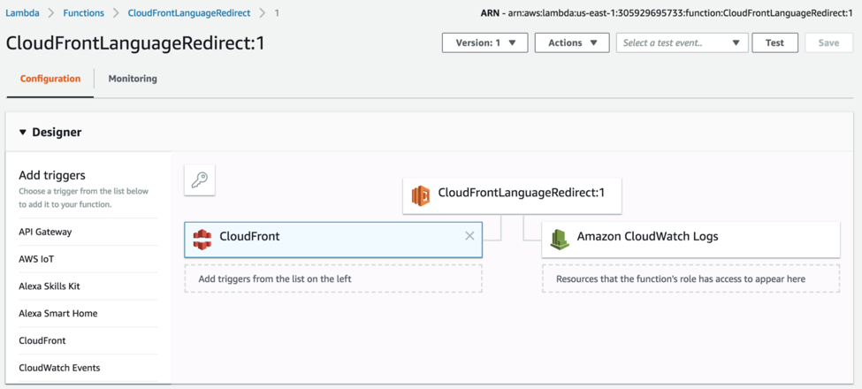Screen dimensions: 862x389
Task: Open the Version: 1 dropdown
Action: [x=484, y=42]
